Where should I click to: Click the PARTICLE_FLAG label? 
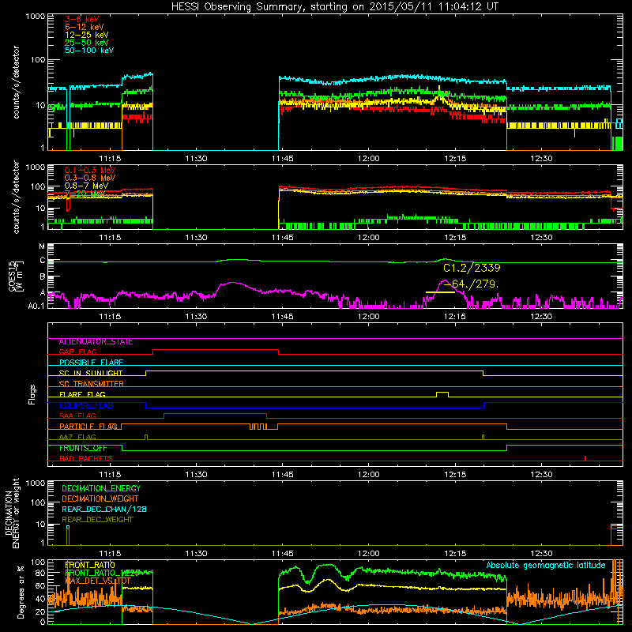tap(88, 427)
